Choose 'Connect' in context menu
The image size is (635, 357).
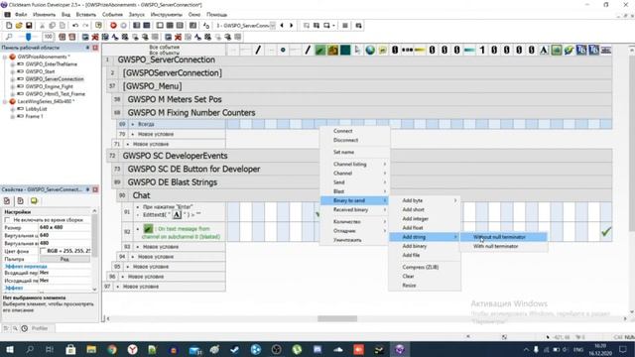355,131
